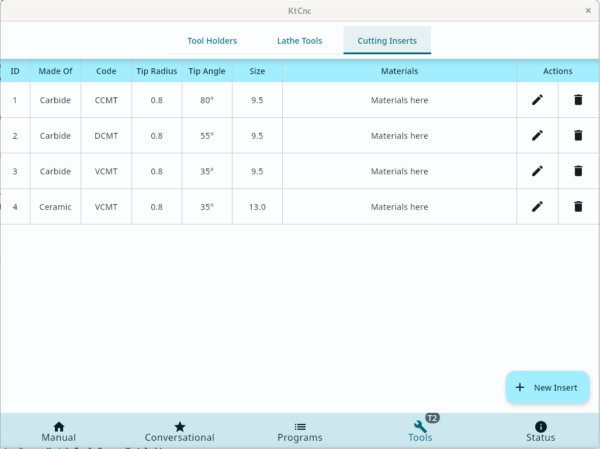Open the Tools wrench section
Viewport: 600px width, 449px height.
pyautogui.click(x=420, y=432)
